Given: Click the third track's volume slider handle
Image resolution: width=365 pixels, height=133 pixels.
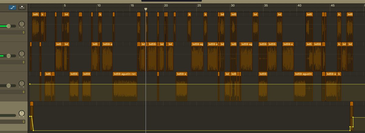Looking at the screenshot, I should pyautogui.click(x=9, y=86).
